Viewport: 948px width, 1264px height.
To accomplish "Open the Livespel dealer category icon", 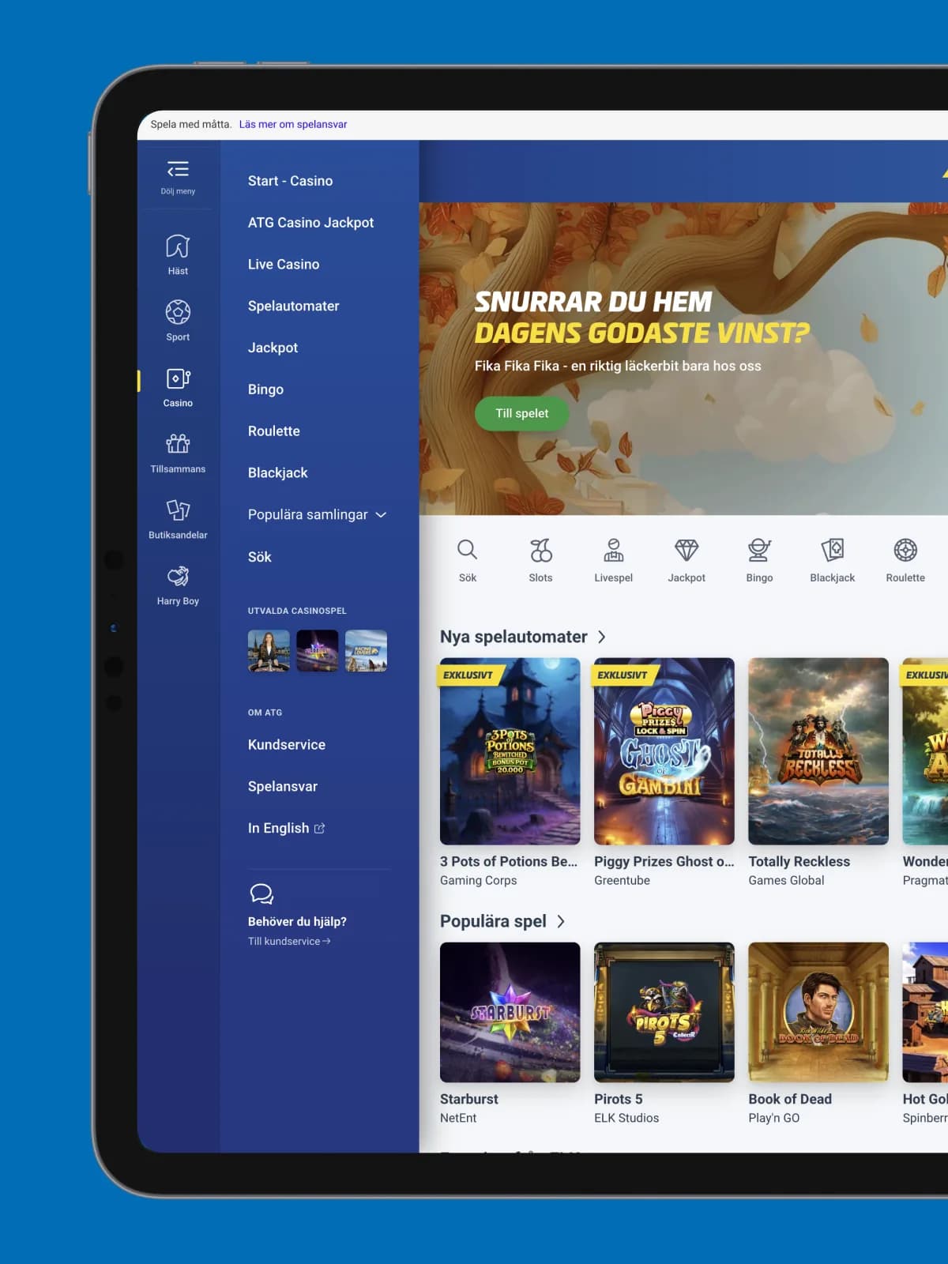I will coord(614,550).
